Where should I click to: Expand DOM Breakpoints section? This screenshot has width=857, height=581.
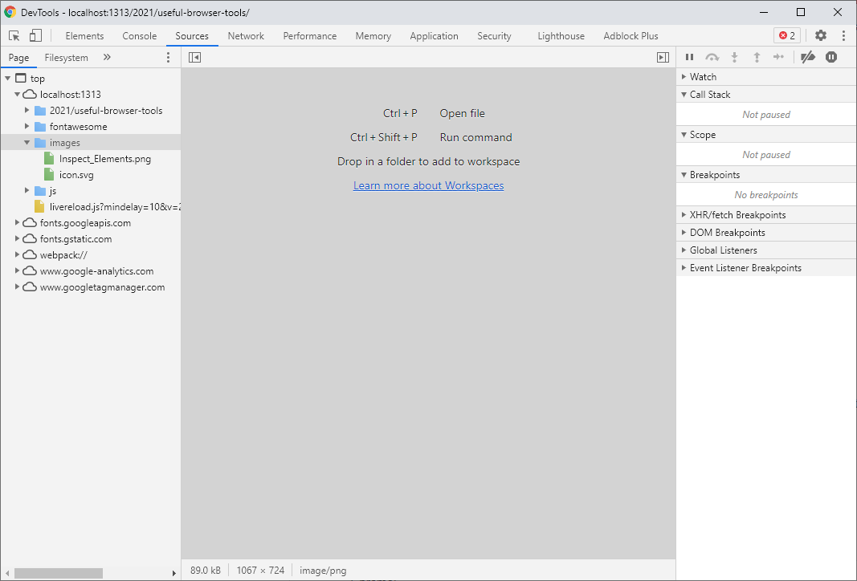point(684,232)
